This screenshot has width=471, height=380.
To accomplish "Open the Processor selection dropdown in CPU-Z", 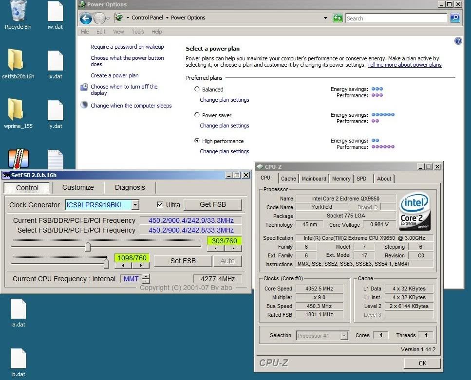I will (344, 335).
